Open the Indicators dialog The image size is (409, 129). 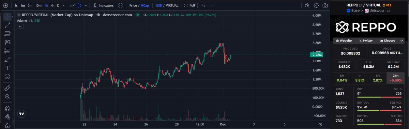tap(103, 6)
